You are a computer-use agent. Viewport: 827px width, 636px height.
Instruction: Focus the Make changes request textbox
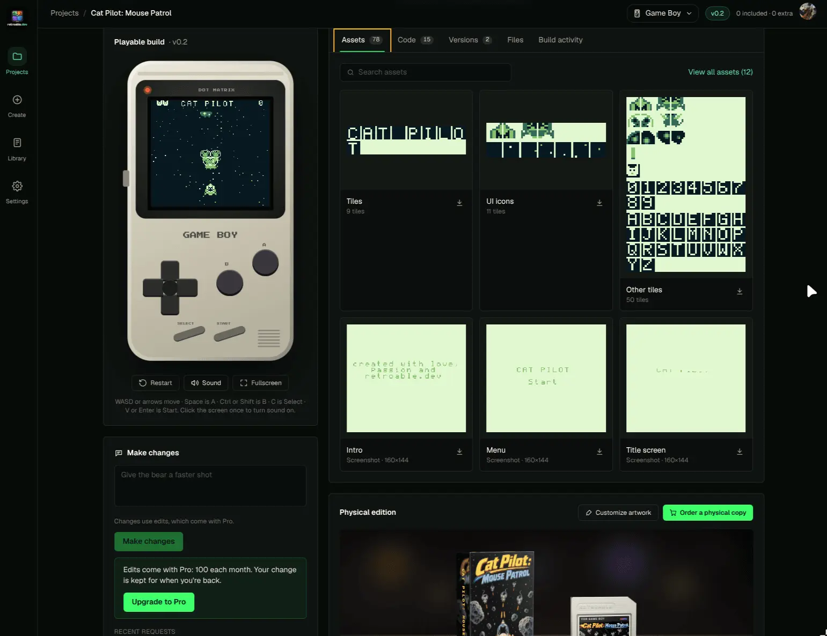point(210,486)
